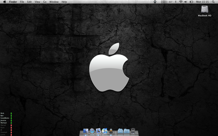The image size is (218, 136).
Task: Open the Edit menu
Action: [29, 2]
